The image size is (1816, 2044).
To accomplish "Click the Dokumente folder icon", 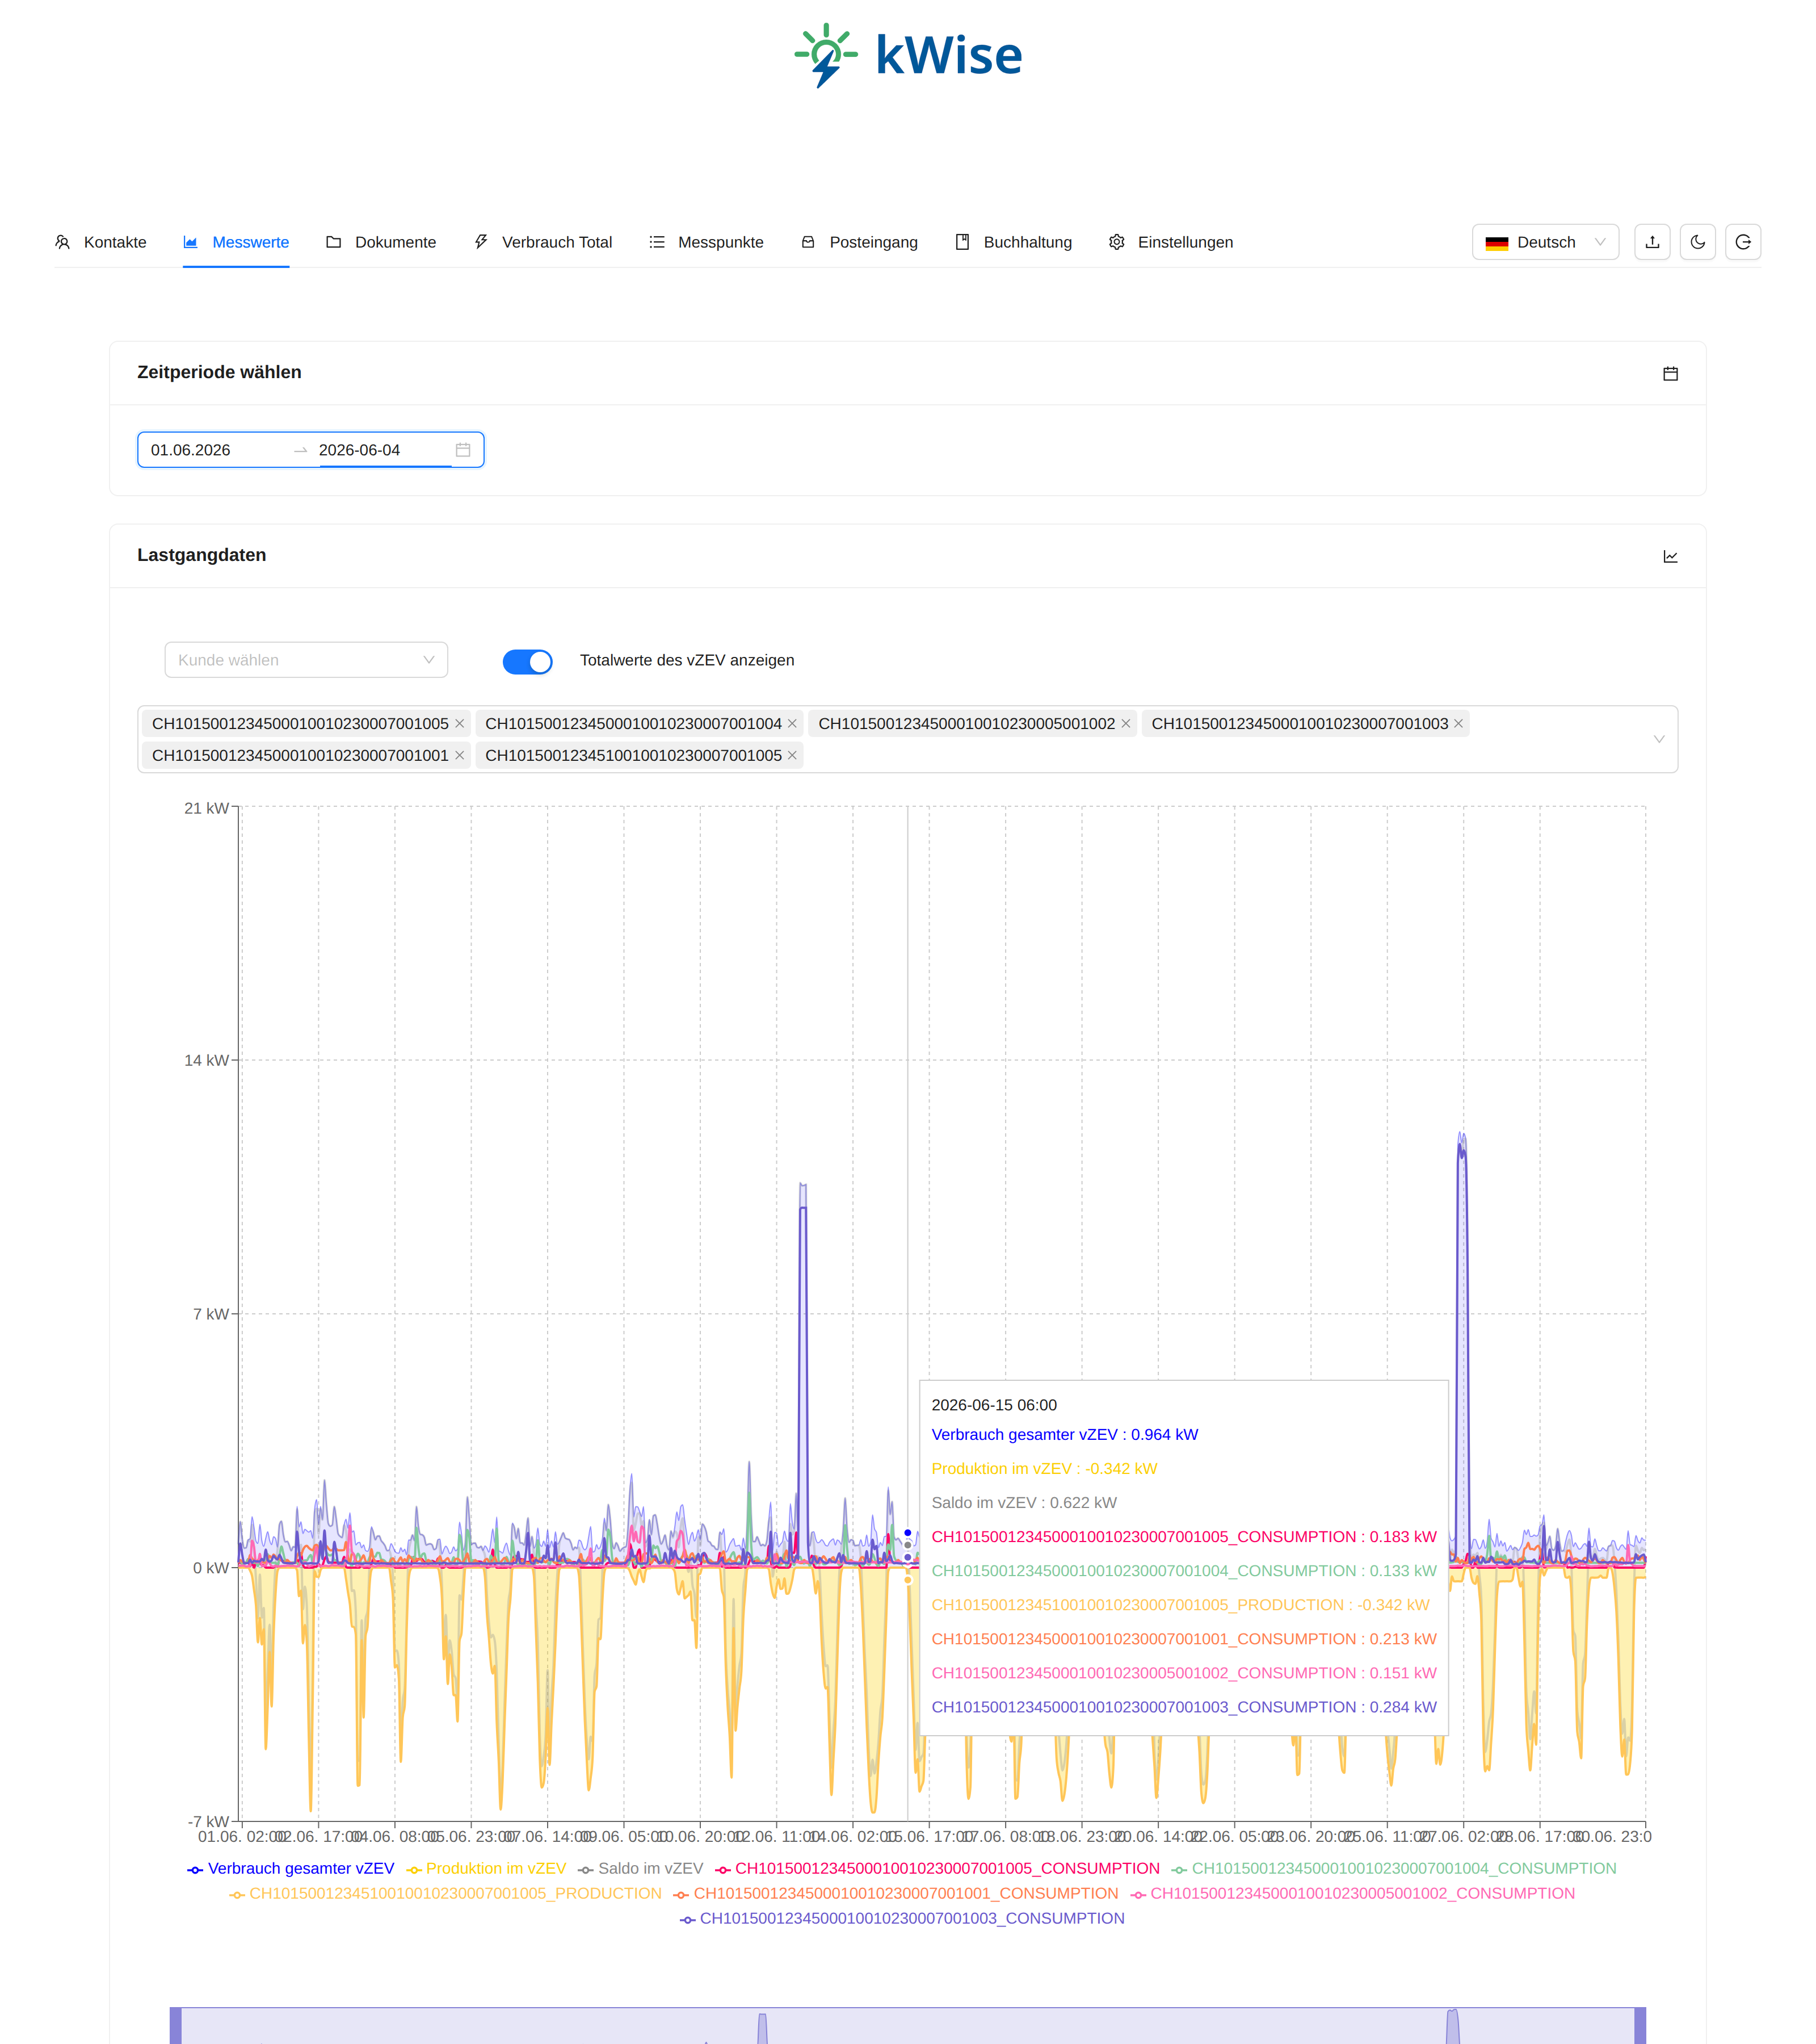I will click(x=334, y=242).
